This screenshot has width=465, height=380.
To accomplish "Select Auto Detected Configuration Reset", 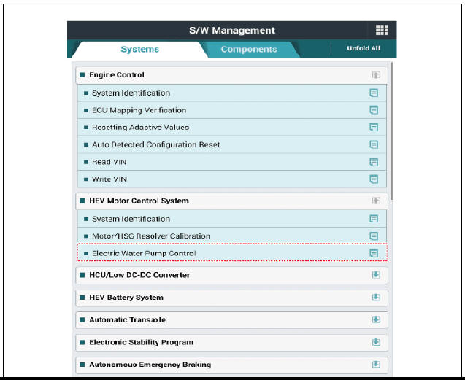I will 232,144.
